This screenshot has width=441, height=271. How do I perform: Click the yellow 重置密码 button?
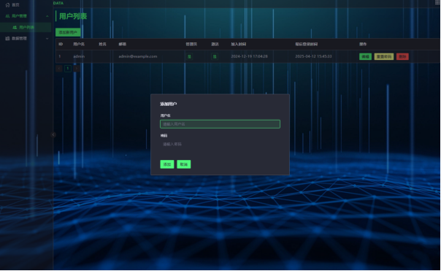click(x=384, y=56)
